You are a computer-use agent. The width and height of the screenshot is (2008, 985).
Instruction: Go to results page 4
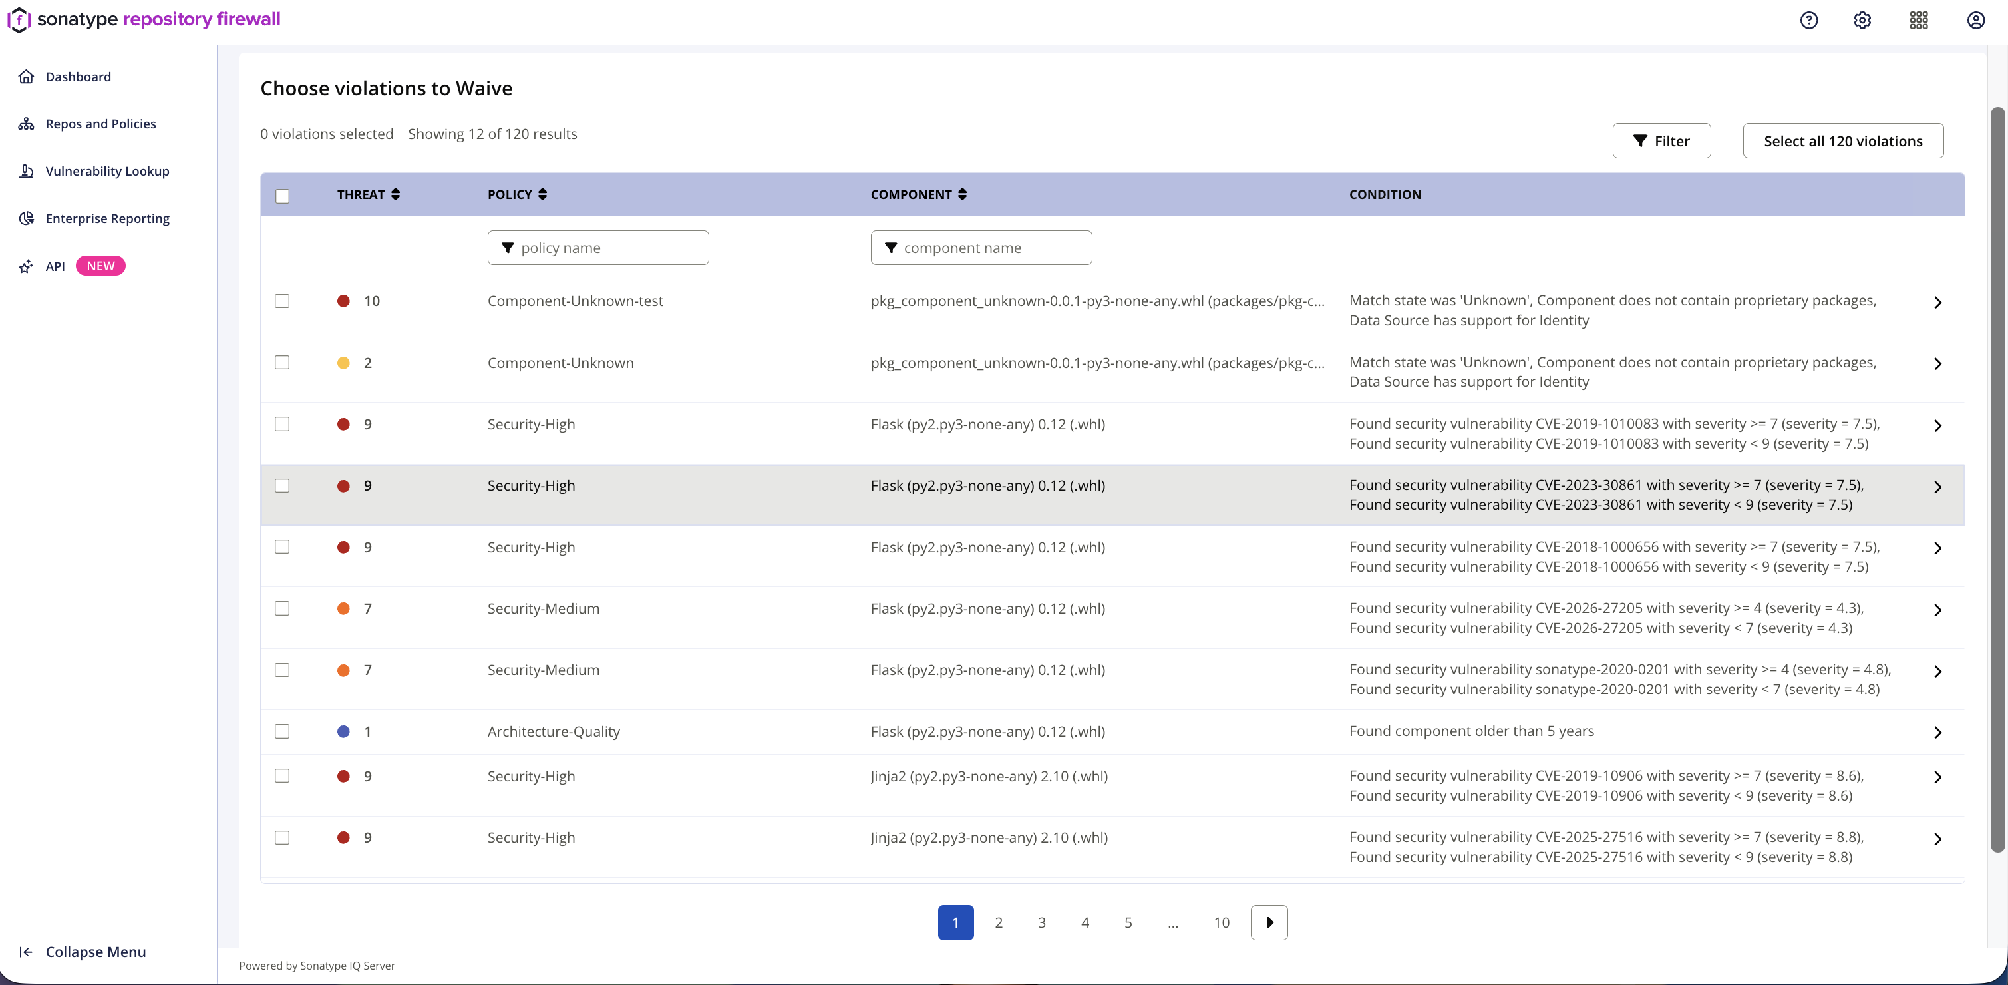coord(1085,922)
